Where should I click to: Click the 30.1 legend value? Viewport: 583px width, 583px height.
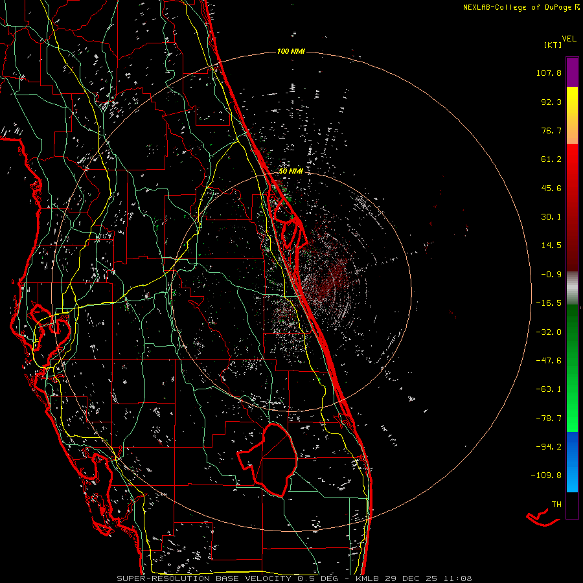coord(551,217)
